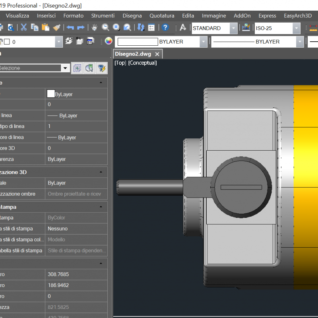The width and height of the screenshot is (318, 318).
Task: Collapse the Visualizzazione 3D section
Action: (x=101, y=172)
